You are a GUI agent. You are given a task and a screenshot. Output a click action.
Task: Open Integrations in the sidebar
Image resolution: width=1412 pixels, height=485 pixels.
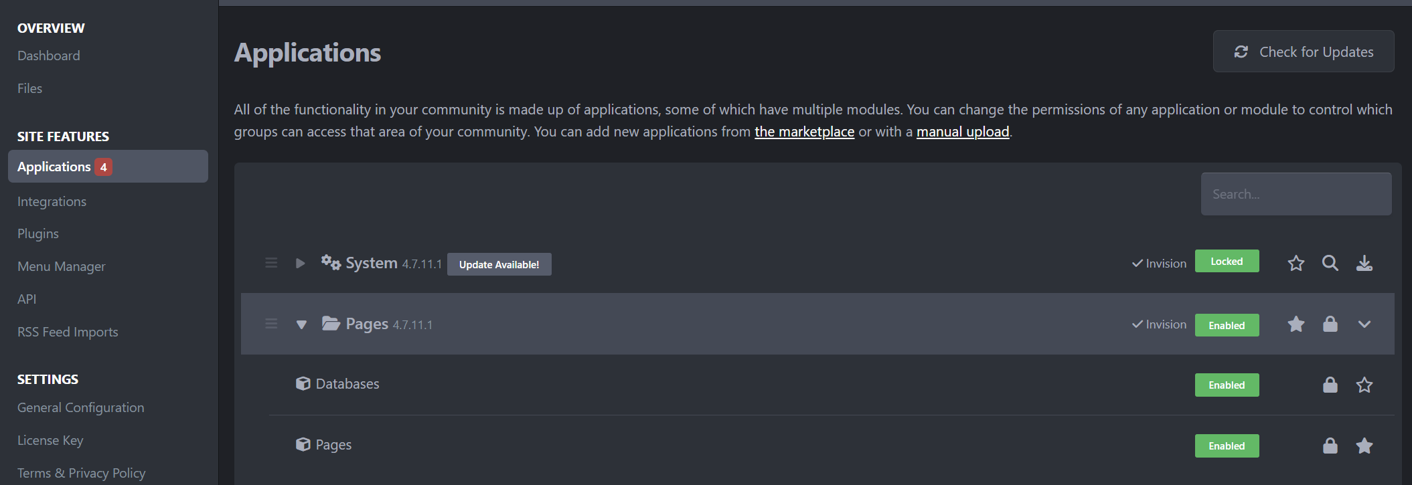[x=52, y=201]
